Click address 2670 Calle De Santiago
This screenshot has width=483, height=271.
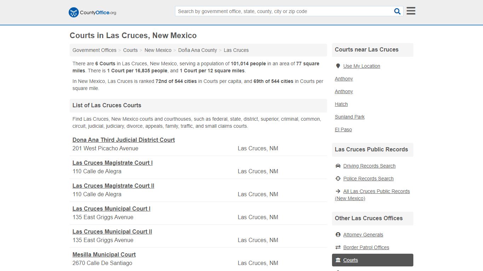[x=102, y=263]
